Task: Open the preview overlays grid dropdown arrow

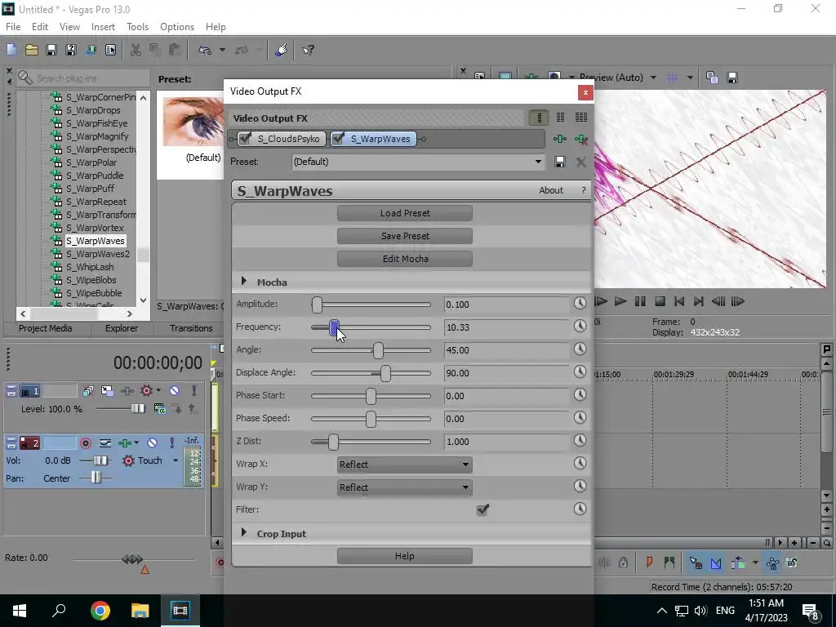Action: point(690,78)
